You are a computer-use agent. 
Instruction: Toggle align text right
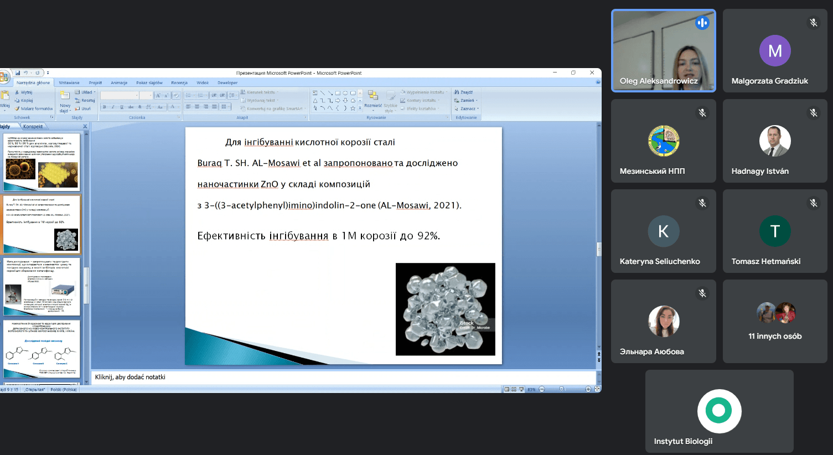pos(206,107)
